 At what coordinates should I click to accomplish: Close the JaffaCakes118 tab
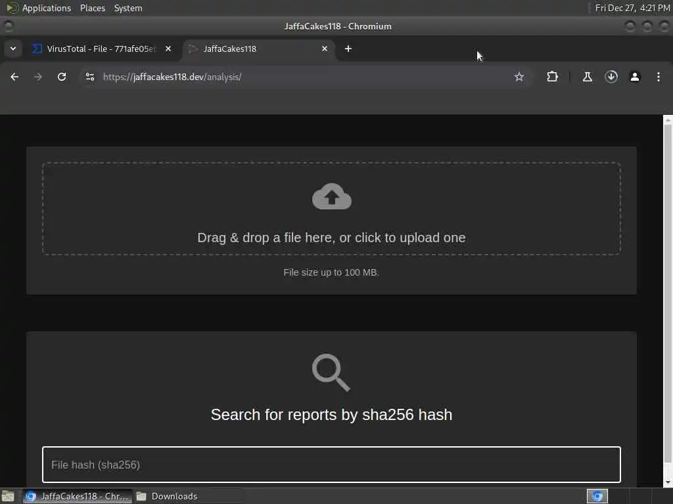tap(325, 49)
